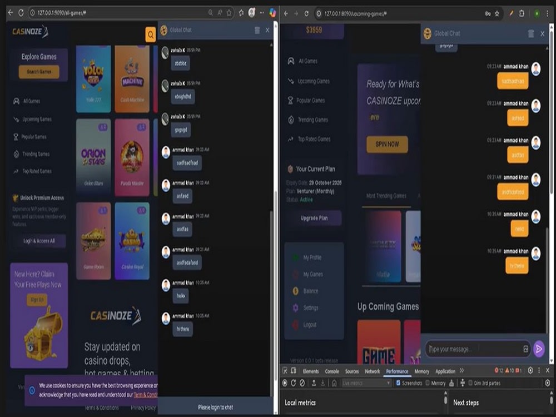Open extensions puzzle icon in right browser
The height and width of the screenshot is (417, 556).
coord(522,13)
